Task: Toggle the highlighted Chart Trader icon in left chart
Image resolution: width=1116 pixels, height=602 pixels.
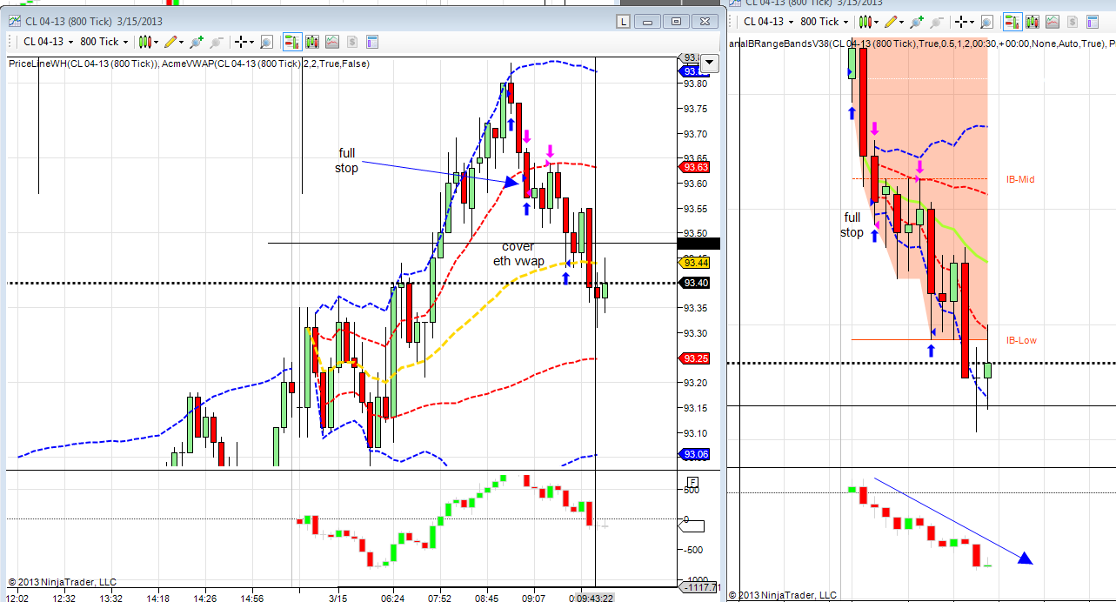Action: 292,42
